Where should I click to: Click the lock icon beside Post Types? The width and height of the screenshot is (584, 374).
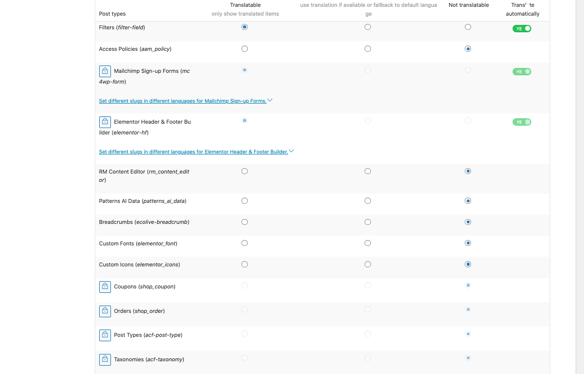pos(105,335)
